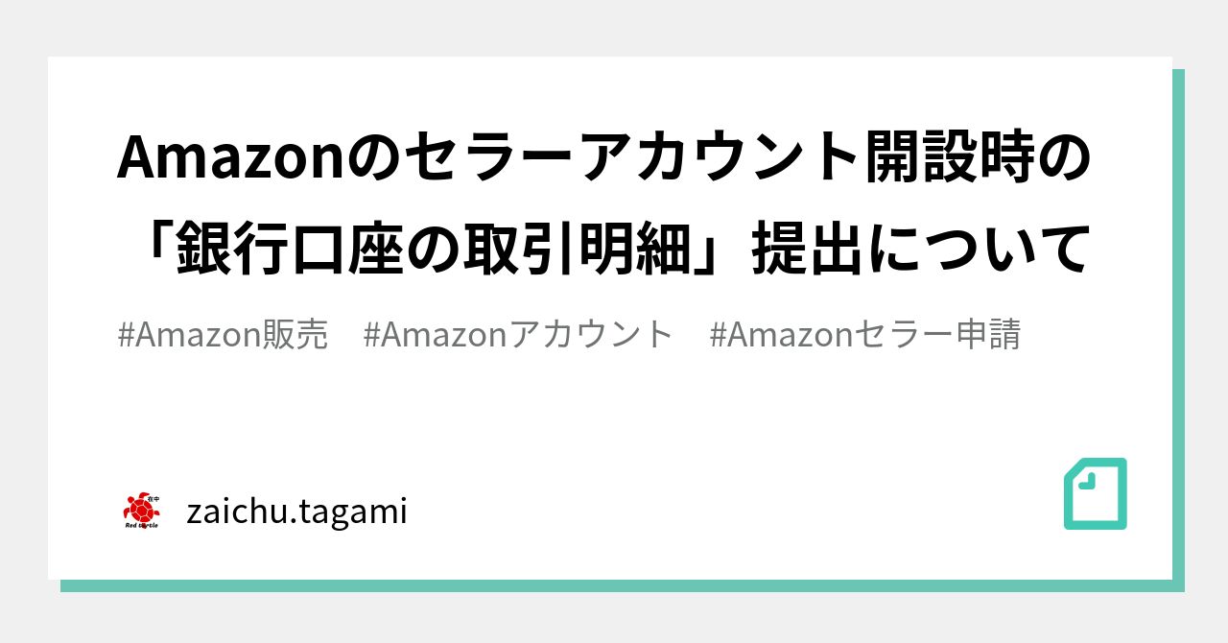Select the #Amazon販売 hashtag

click(223, 335)
